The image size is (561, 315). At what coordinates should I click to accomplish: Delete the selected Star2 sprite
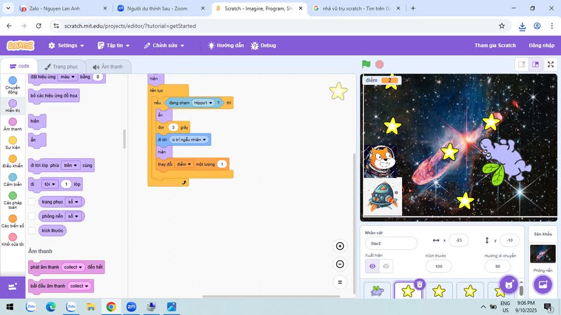pyautogui.click(x=420, y=284)
